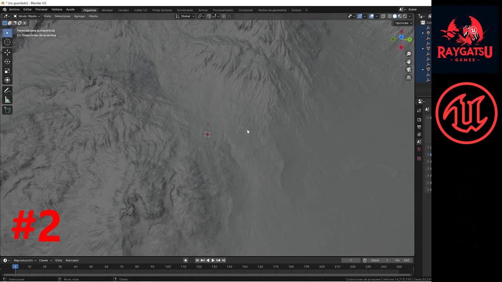502x282 pixels.
Task: Click the Fin end frame field
Action: point(402,260)
